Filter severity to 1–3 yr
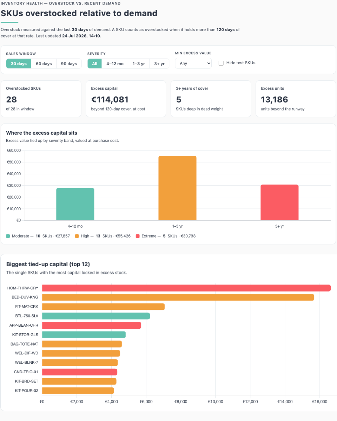Viewport: 337px width, 421px height. pyautogui.click(x=139, y=64)
